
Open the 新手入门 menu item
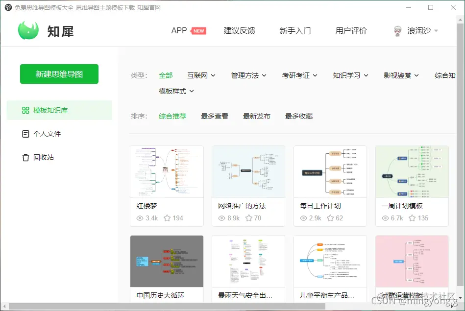[x=295, y=30]
